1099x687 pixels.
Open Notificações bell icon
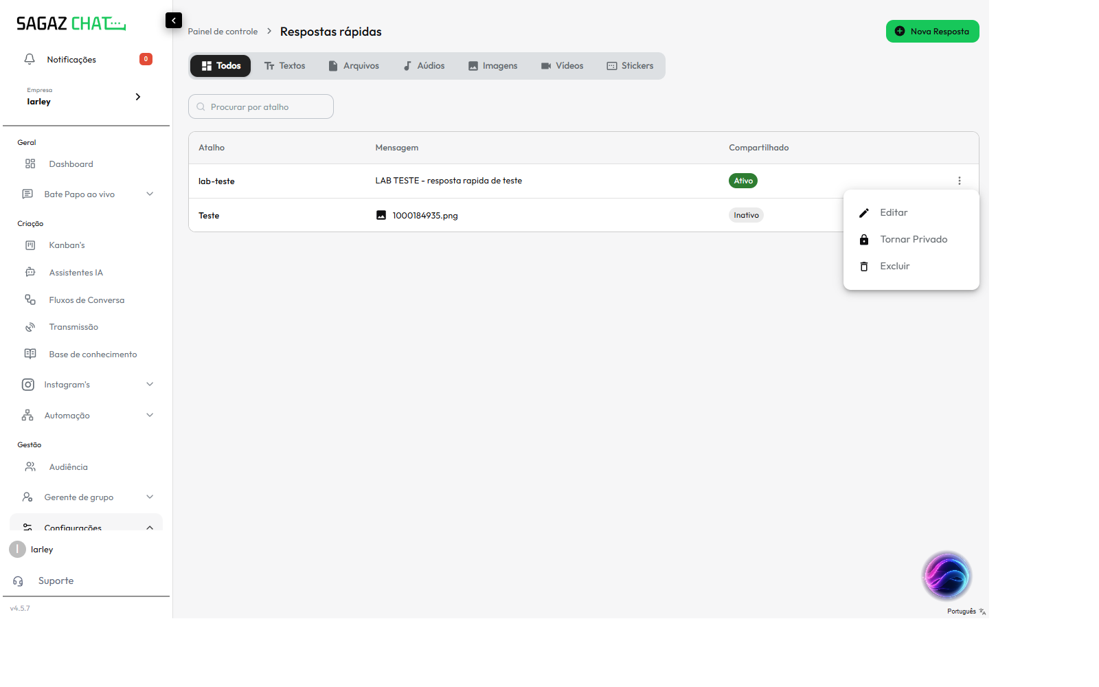(30, 59)
